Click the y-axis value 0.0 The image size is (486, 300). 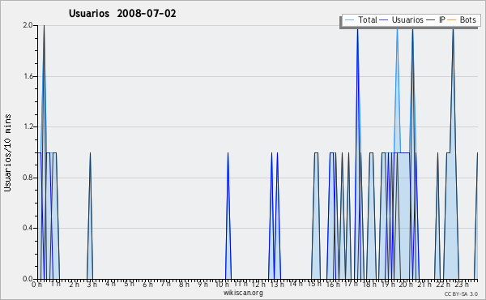[28, 279]
